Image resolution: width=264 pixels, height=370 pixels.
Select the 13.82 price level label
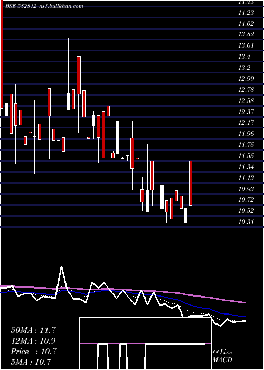pos(246,34)
